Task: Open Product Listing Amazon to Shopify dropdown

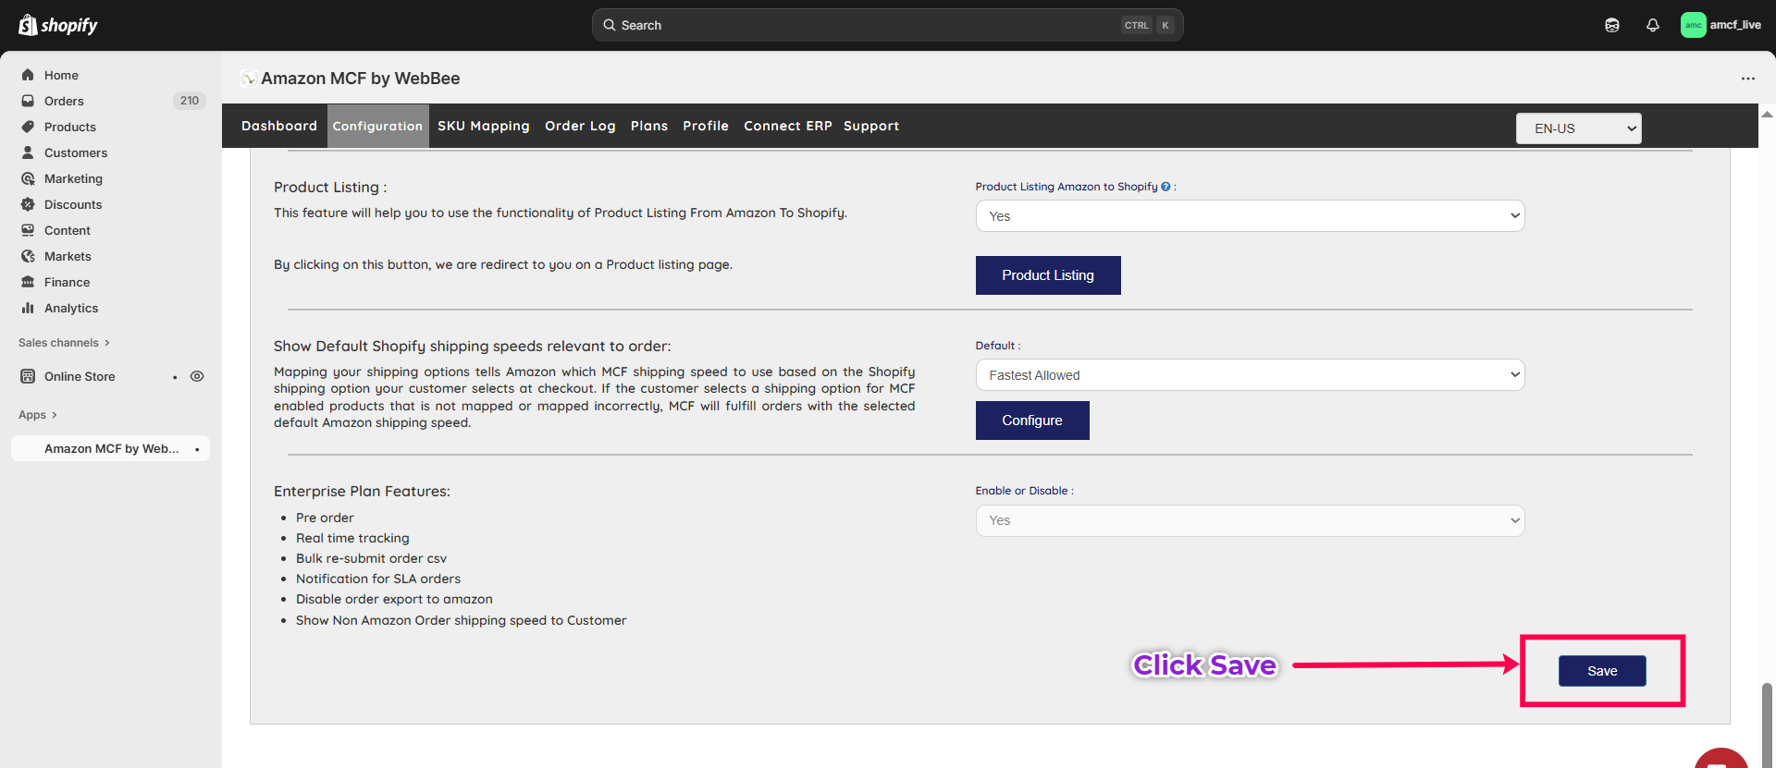Action: click(x=1250, y=216)
